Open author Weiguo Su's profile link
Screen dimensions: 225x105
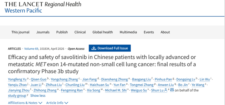(139, 90)
